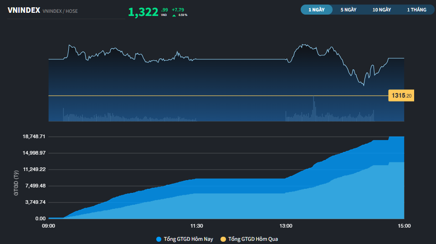This screenshot has height=244, width=436.
Task: Switch to the 5 NGÀY tab
Action: [x=349, y=10]
